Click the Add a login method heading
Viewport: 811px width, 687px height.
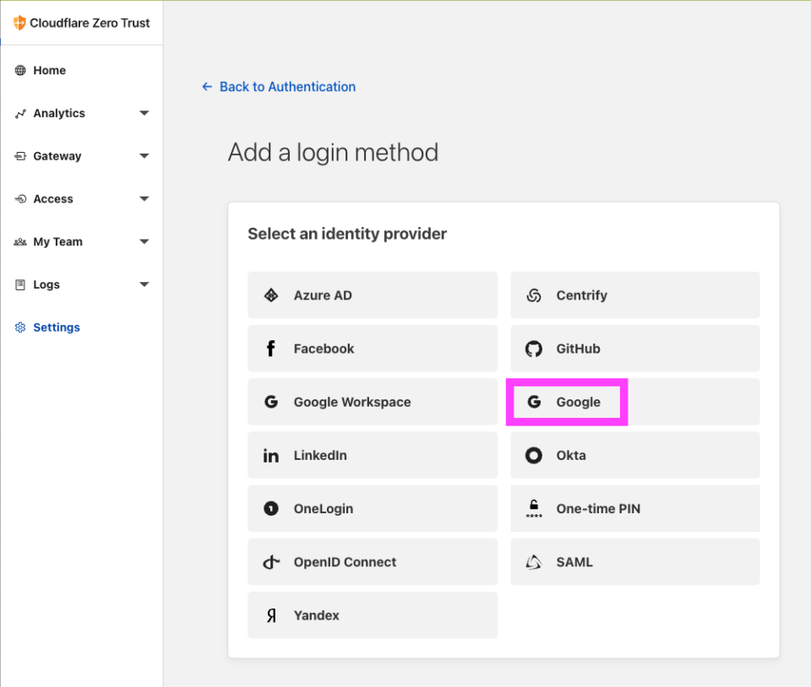(333, 153)
